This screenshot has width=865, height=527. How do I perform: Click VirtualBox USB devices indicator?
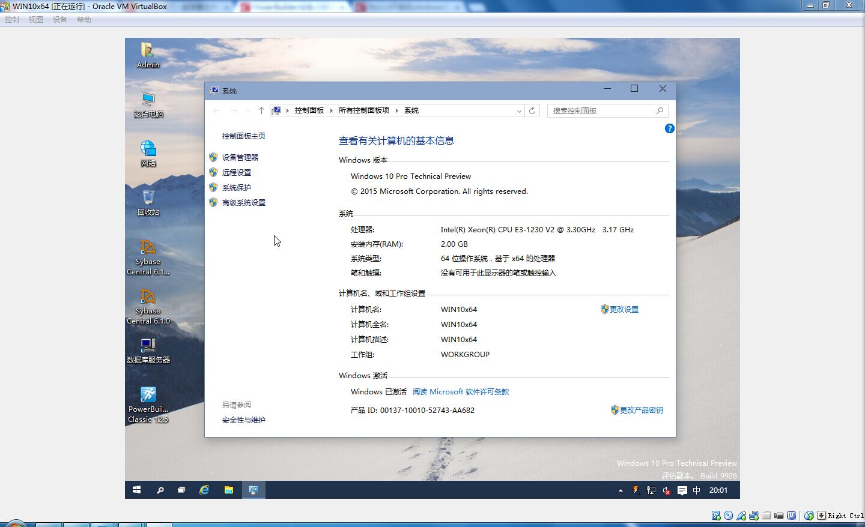pyautogui.click(x=741, y=516)
